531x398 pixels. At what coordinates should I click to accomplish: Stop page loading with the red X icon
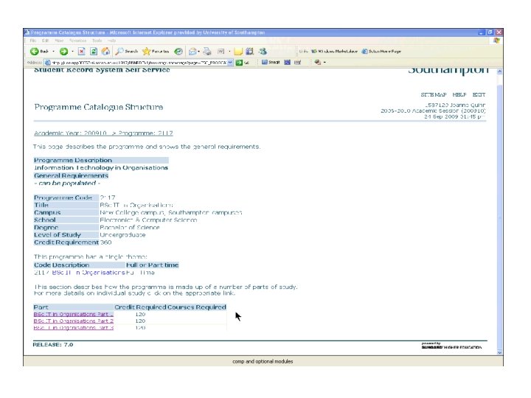pos(81,52)
